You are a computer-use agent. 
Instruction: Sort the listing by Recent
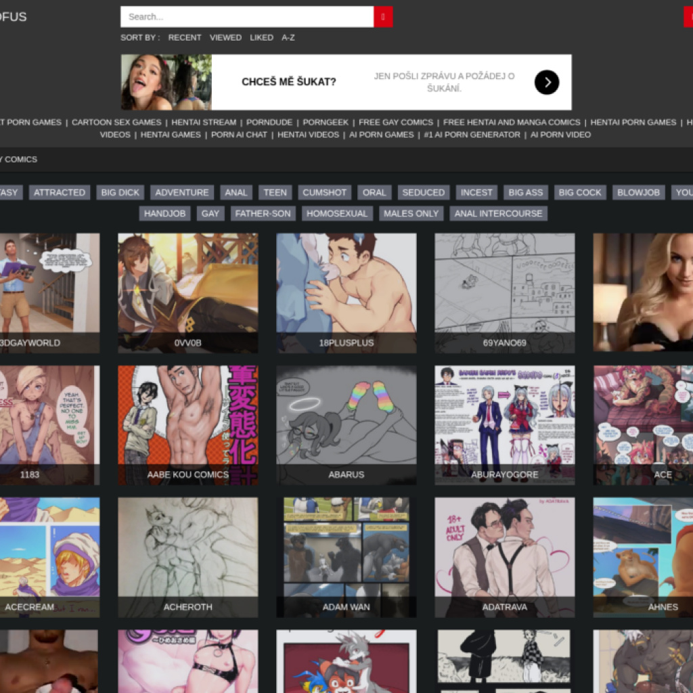point(185,38)
